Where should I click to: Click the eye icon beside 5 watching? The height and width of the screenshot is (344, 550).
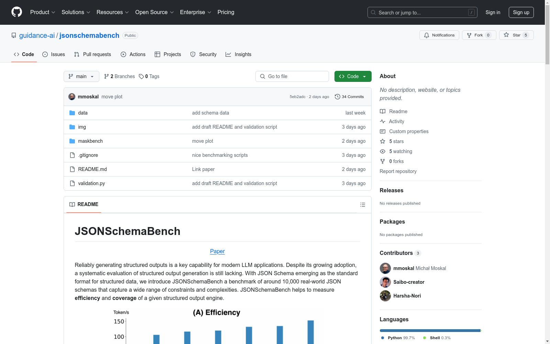[383, 151]
